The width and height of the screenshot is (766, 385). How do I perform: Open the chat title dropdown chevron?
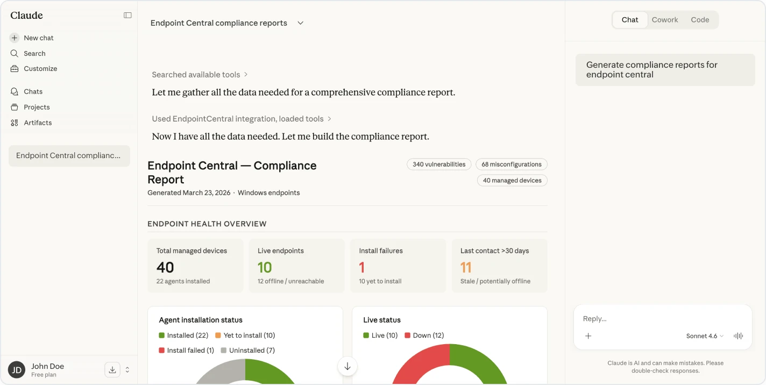pyautogui.click(x=301, y=23)
